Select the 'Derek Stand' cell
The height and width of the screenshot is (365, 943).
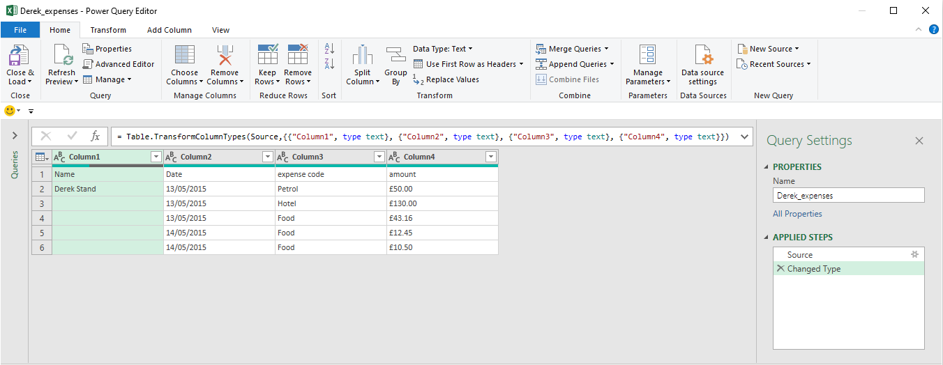(107, 189)
